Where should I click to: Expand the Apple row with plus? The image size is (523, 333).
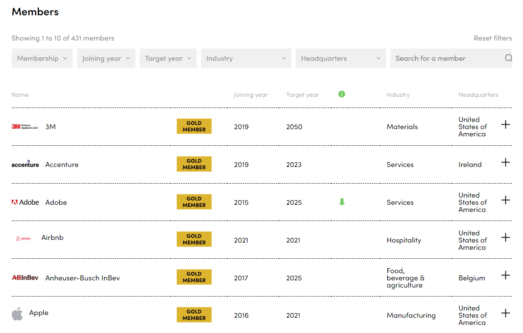point(506,313)
